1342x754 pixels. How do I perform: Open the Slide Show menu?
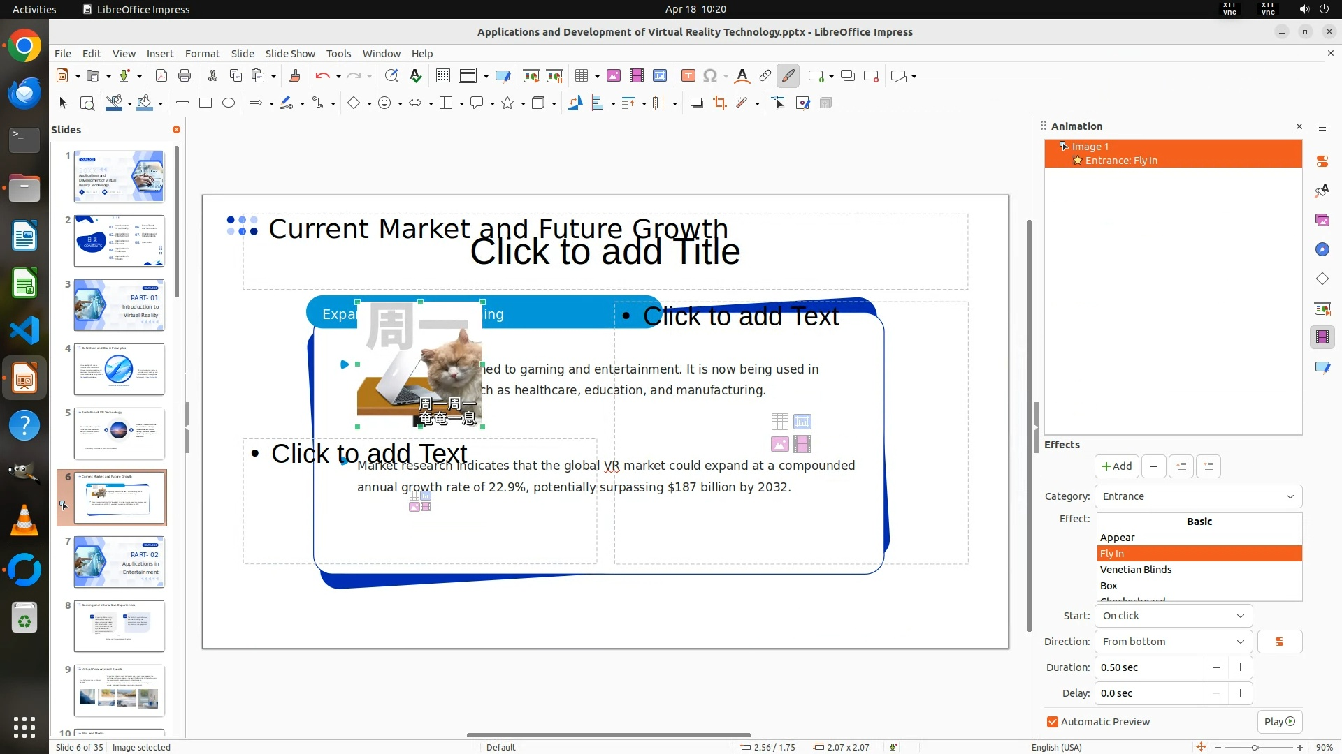(290, 53)
